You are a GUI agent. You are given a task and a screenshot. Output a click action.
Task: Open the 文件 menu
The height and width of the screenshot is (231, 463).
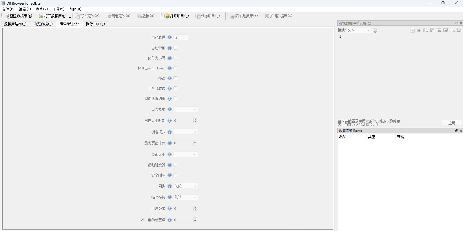click(x=8, y=9)
